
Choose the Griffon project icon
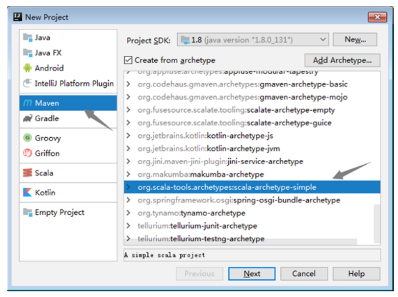pos(28,153)
